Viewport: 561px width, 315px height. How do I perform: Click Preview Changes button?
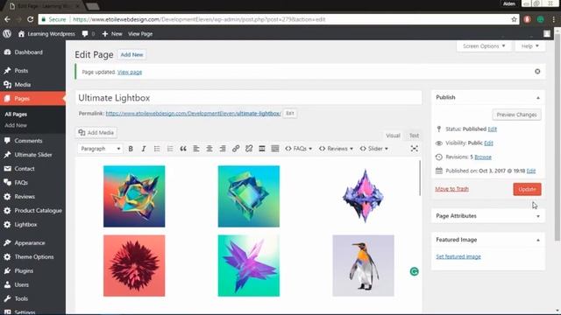coord(516,115)
